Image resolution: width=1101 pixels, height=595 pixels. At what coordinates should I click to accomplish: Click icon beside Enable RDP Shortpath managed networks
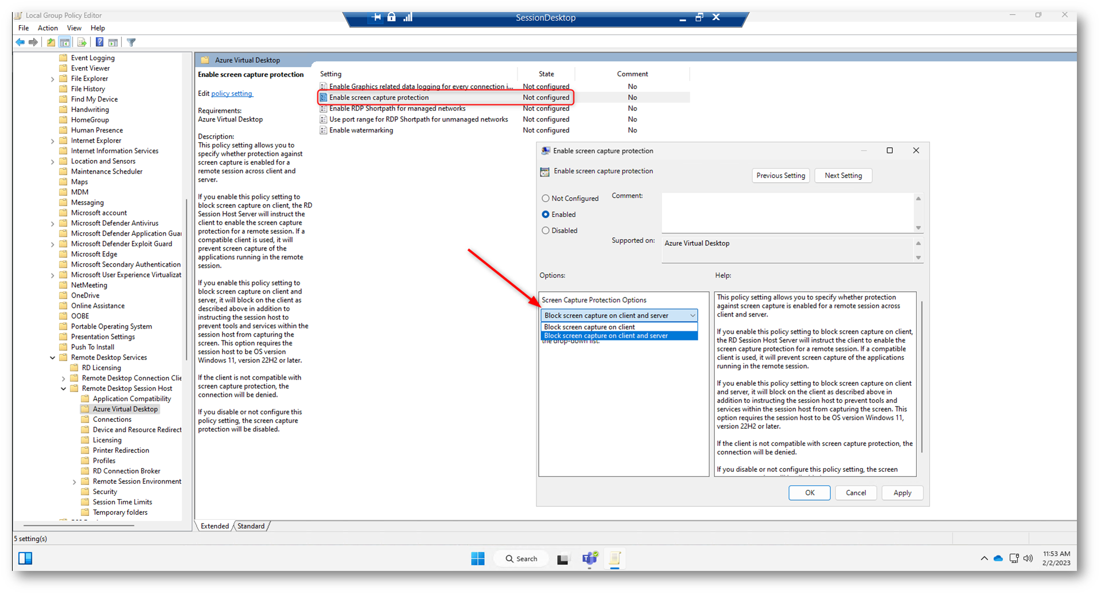pos(324,108)
